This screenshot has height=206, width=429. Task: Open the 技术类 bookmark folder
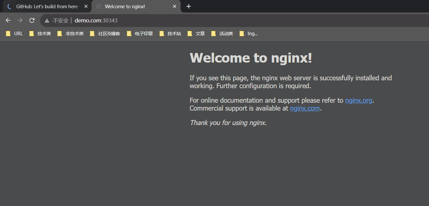pyautogui.click(x=40, y=34)
